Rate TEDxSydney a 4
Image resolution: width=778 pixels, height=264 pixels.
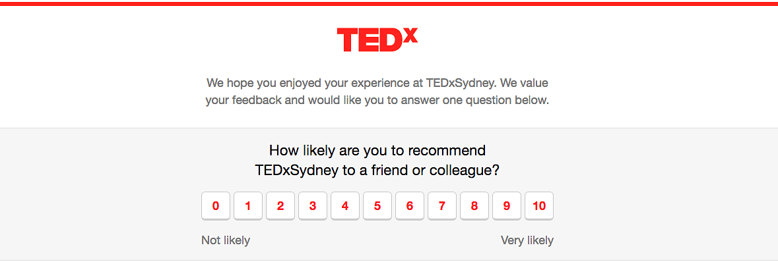pos(345,206)
